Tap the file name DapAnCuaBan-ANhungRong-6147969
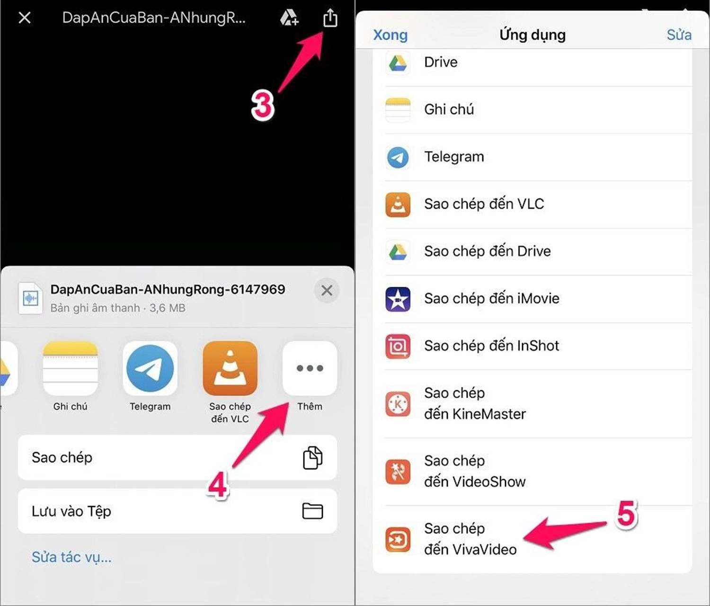 pyautogui.click(x=168, y=289)
